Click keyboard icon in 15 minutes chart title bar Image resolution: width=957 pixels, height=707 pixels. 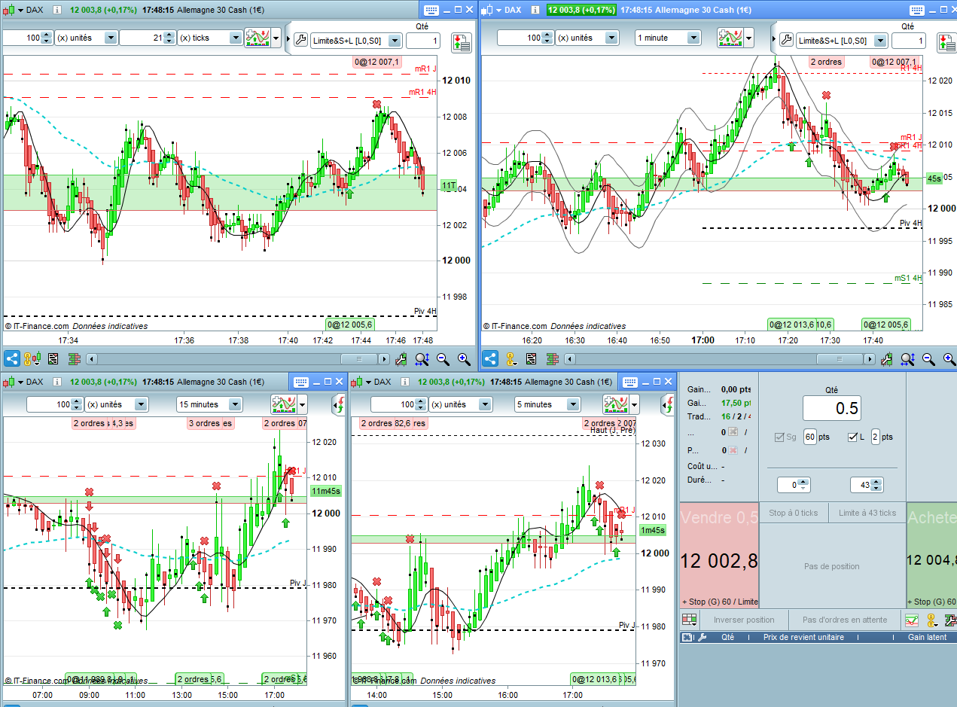[301, 382]
